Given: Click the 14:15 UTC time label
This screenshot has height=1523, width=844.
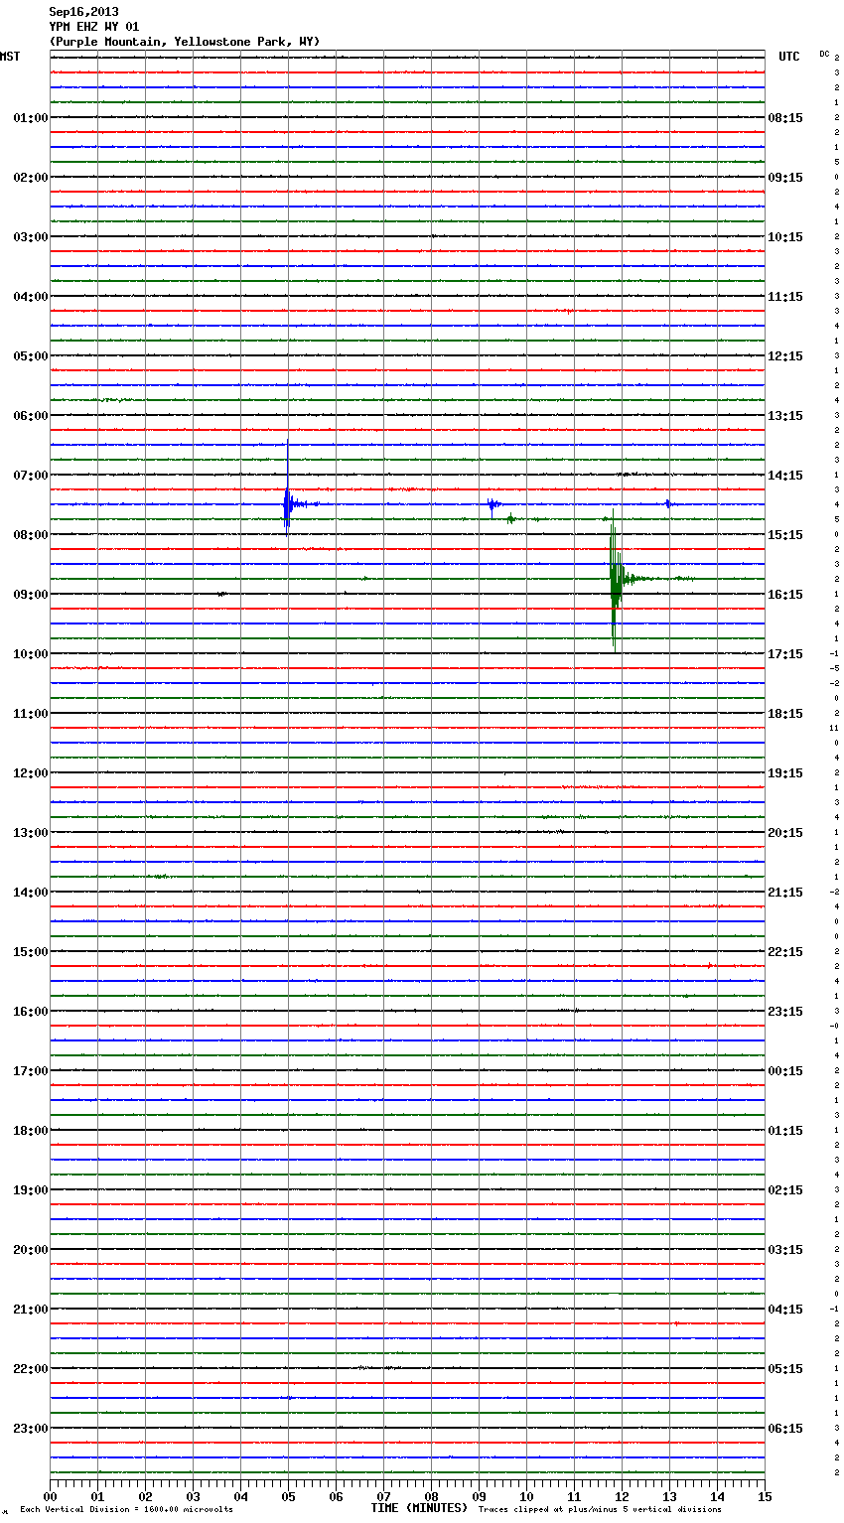Looking at the screenshot, I should 785,476.
